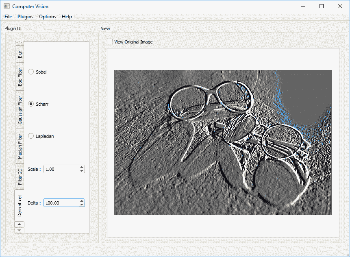Viewport: 350px width, 257px height.
Task: Increase the Scale value with up arrow
Action: 82,167
